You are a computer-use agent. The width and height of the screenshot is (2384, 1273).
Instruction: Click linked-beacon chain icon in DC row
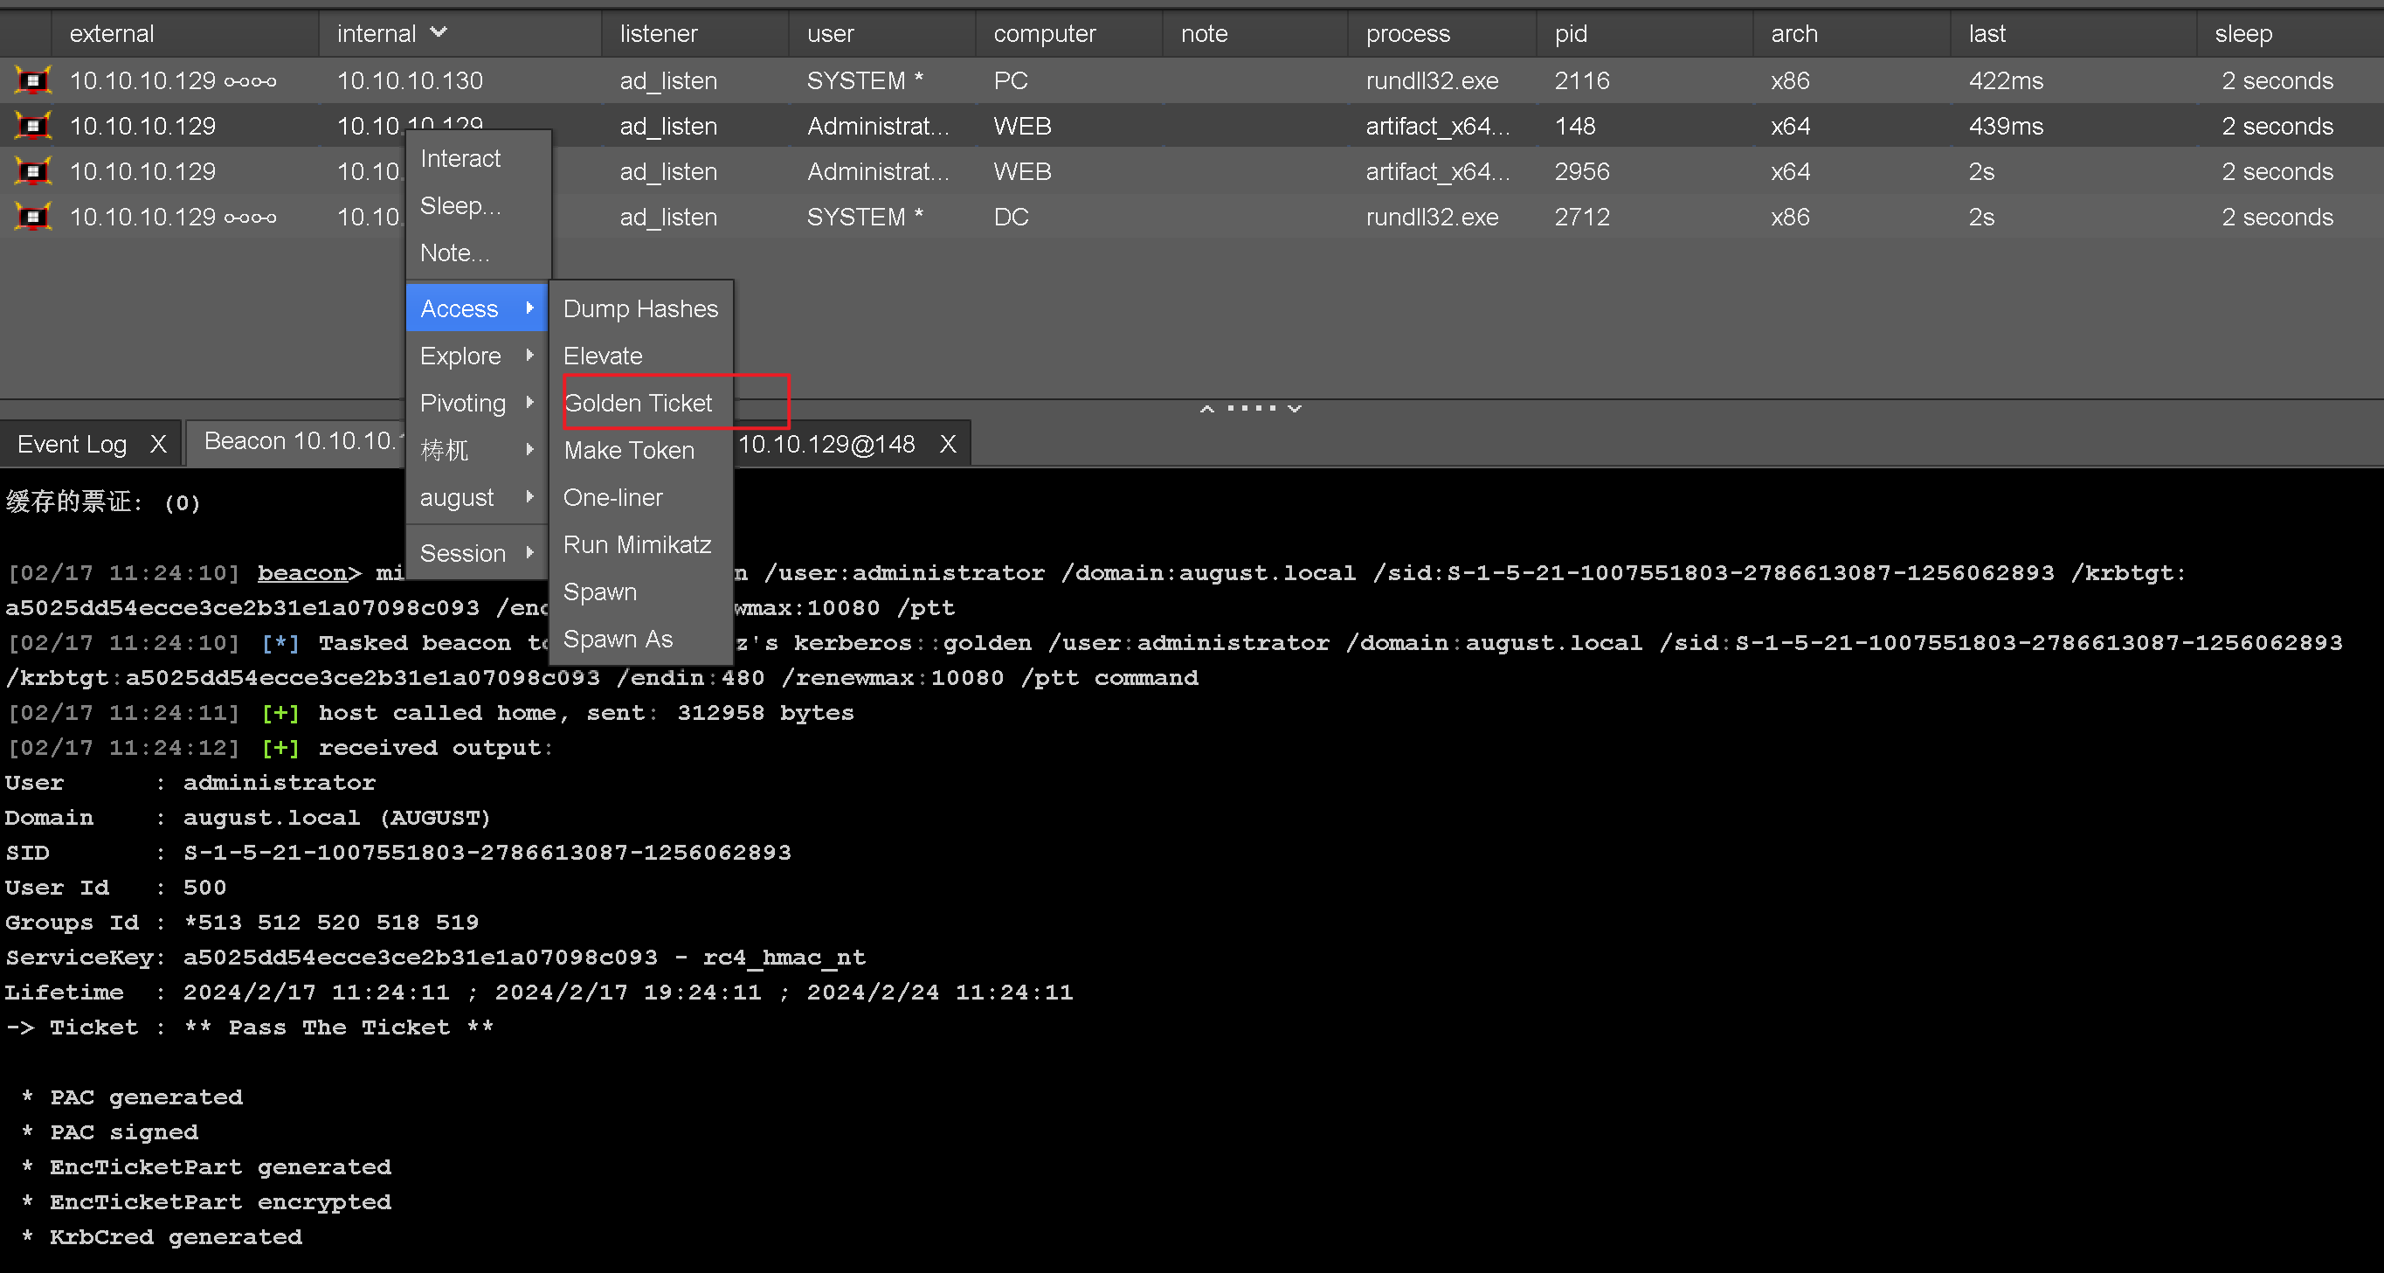[x=250, y=218]
